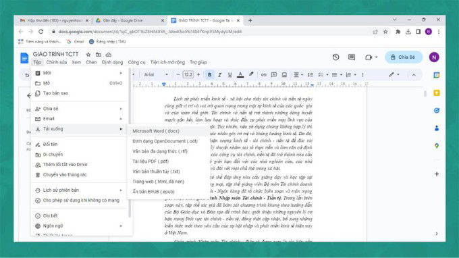
Task: Start a Meet call with camera icon
Action: pos(369,57)
